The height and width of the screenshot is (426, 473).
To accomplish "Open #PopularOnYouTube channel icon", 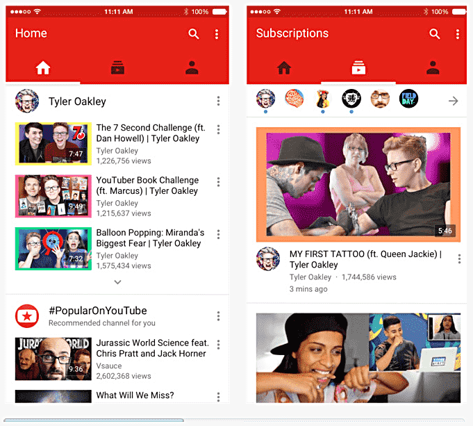I will point(27,316).
